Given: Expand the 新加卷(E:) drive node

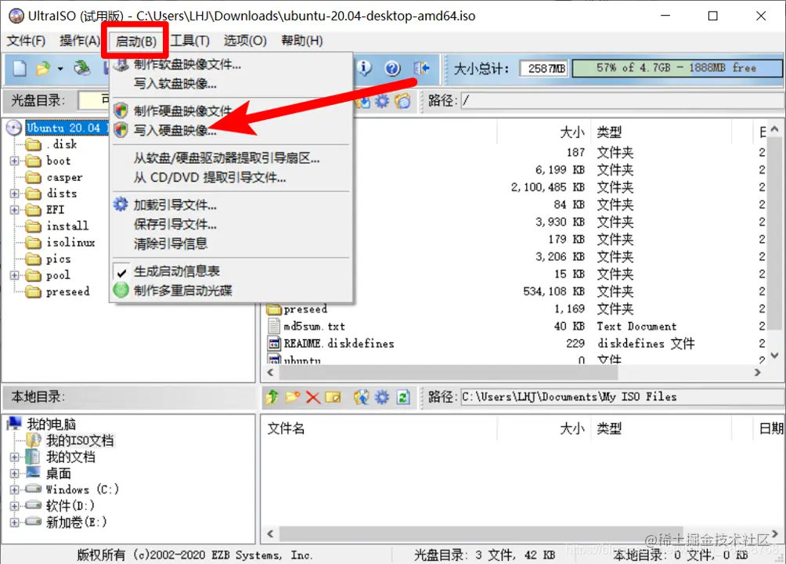Looking at the screenshot, I should (15, 522).
